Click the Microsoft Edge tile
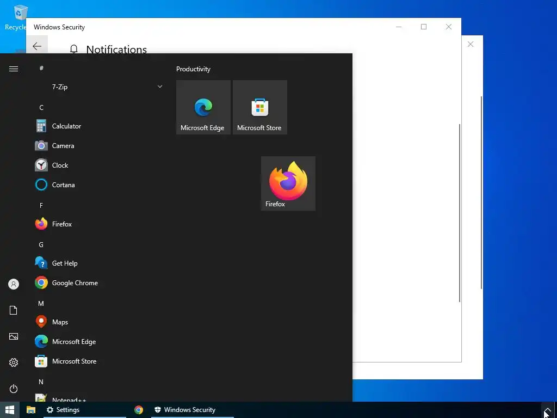This screenshot has width=557, height=418. pos(203,107)
